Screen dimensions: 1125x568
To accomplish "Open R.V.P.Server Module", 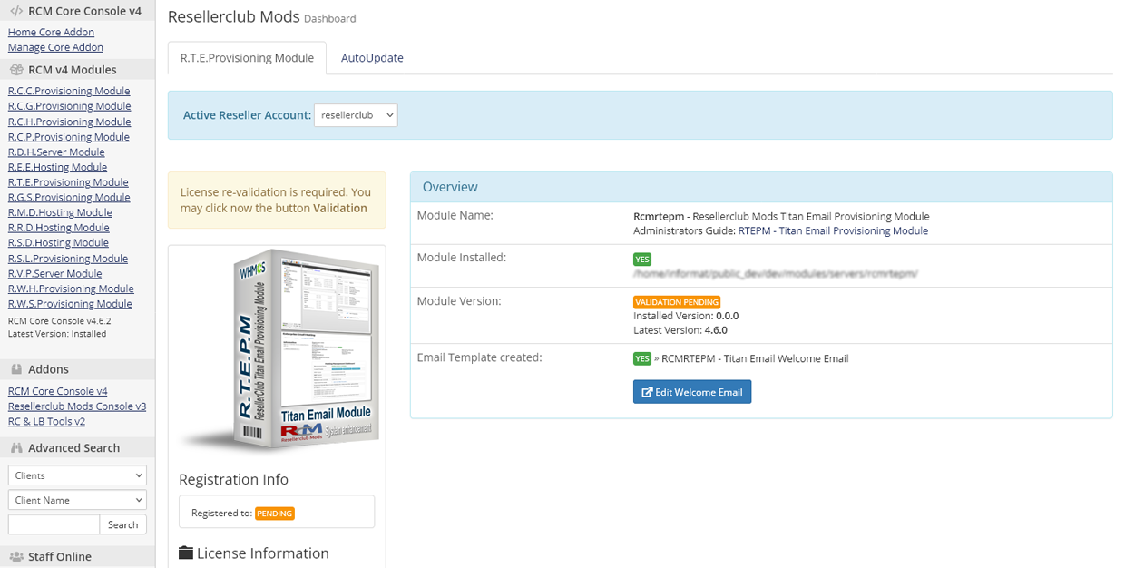I will pyautogui.click(x=54, y=273).
